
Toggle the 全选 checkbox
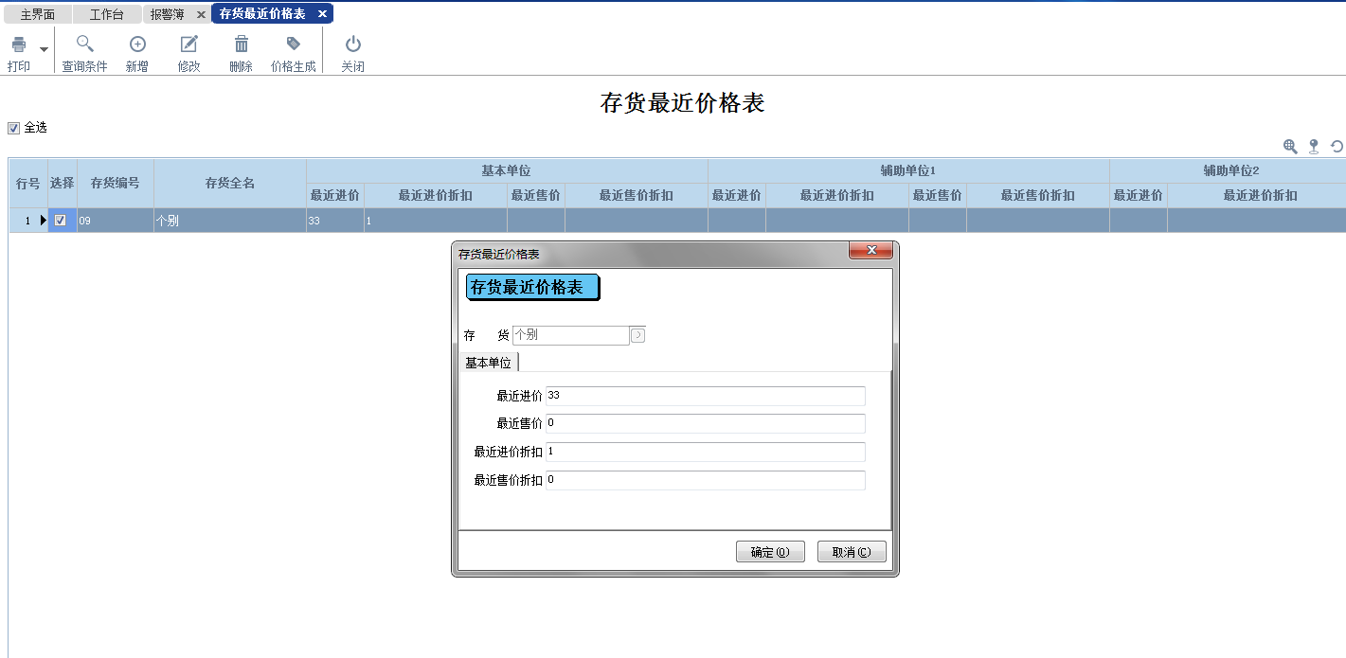coord(13,128)
